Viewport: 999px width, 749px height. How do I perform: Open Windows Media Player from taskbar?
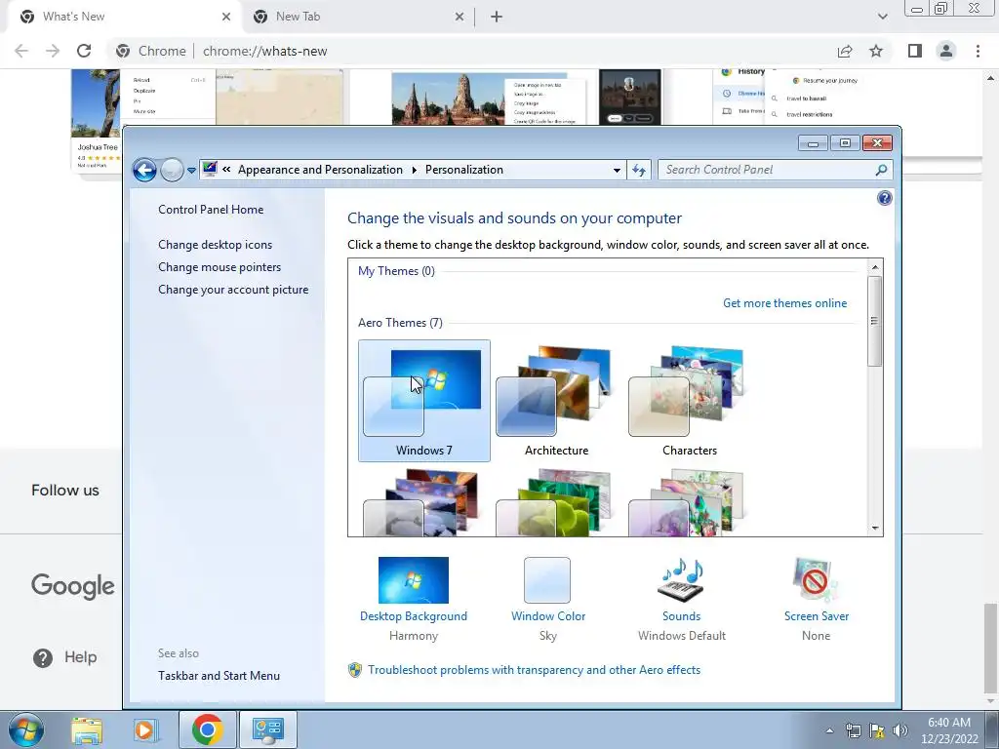click(x=146, y=729)
